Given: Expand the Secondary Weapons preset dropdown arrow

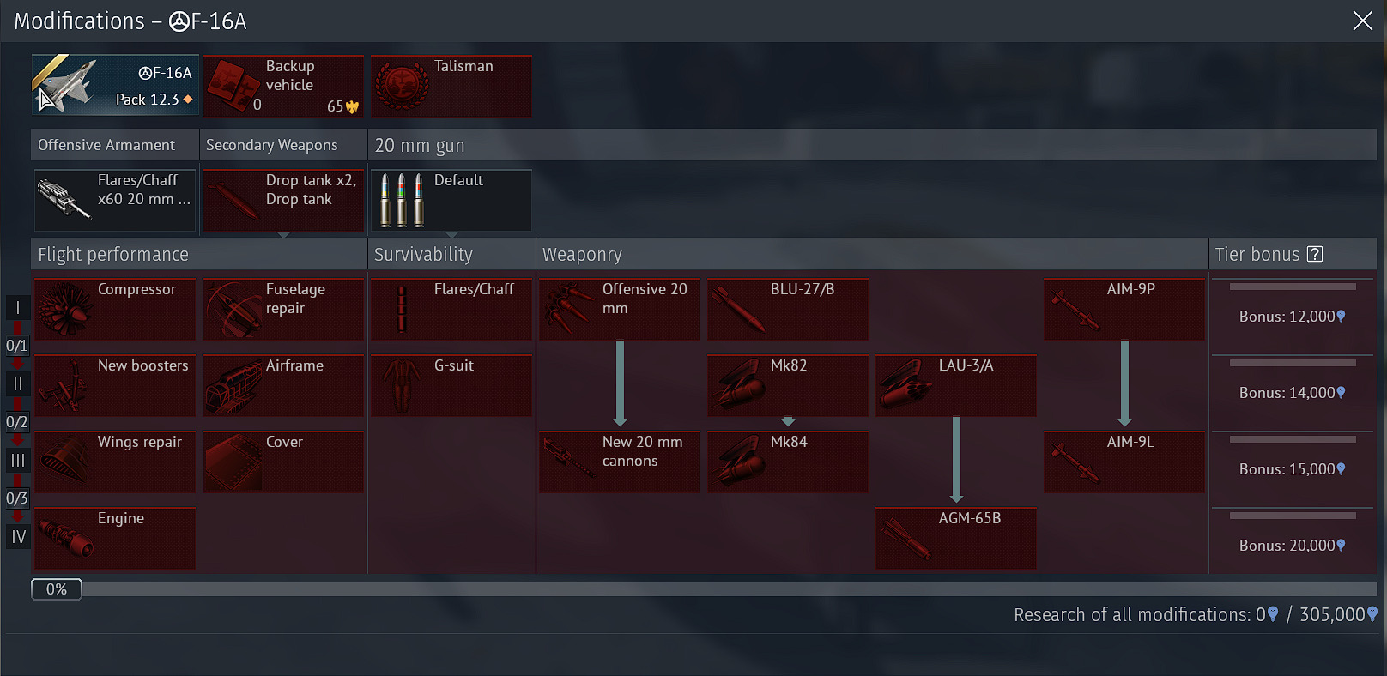Looking at the screenshot, I should pos(284,234).
